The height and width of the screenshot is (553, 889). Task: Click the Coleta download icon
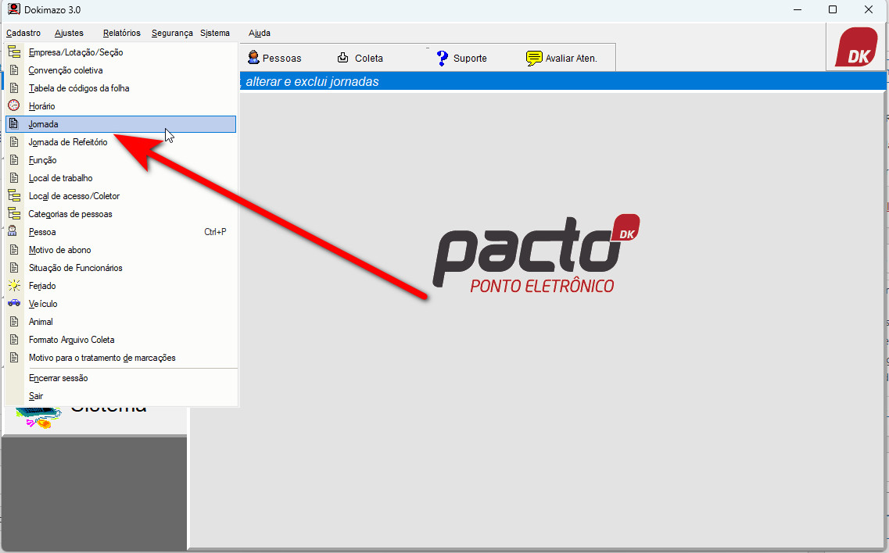point(343,58)
